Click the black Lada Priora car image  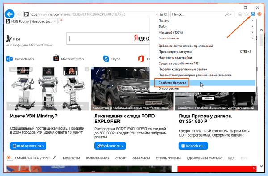pyautogui.click(x=216, y=101)
